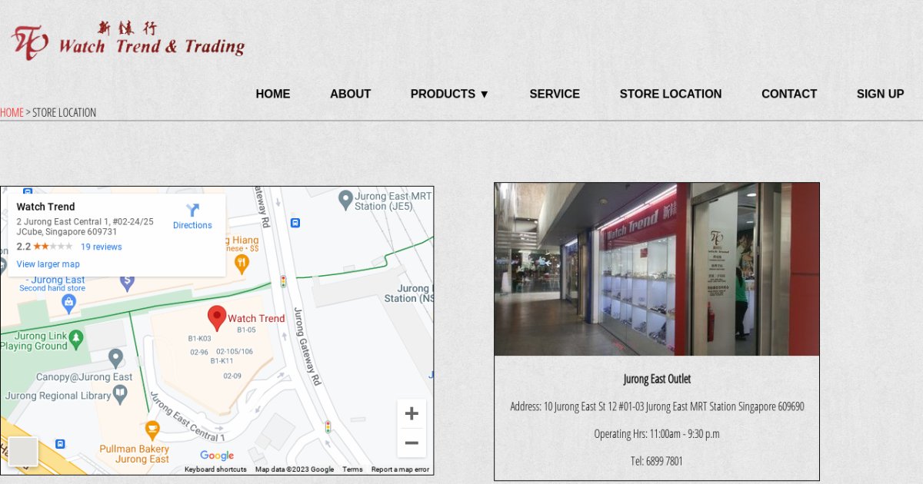Open the CONTACT menu item
The image size is (923, 484).
(789, 94)
